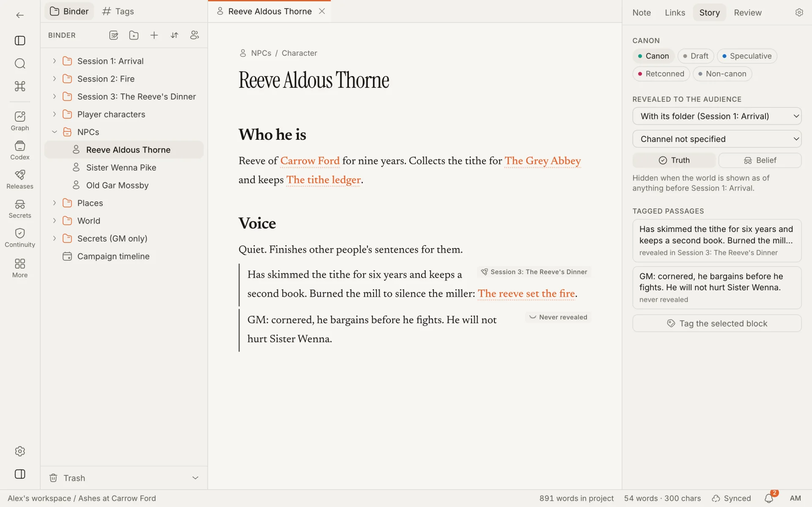The width and height of the screenshot is (812, 507).
Task: Expand Session 2: Fire folder
Action: [x=54, y=79]
